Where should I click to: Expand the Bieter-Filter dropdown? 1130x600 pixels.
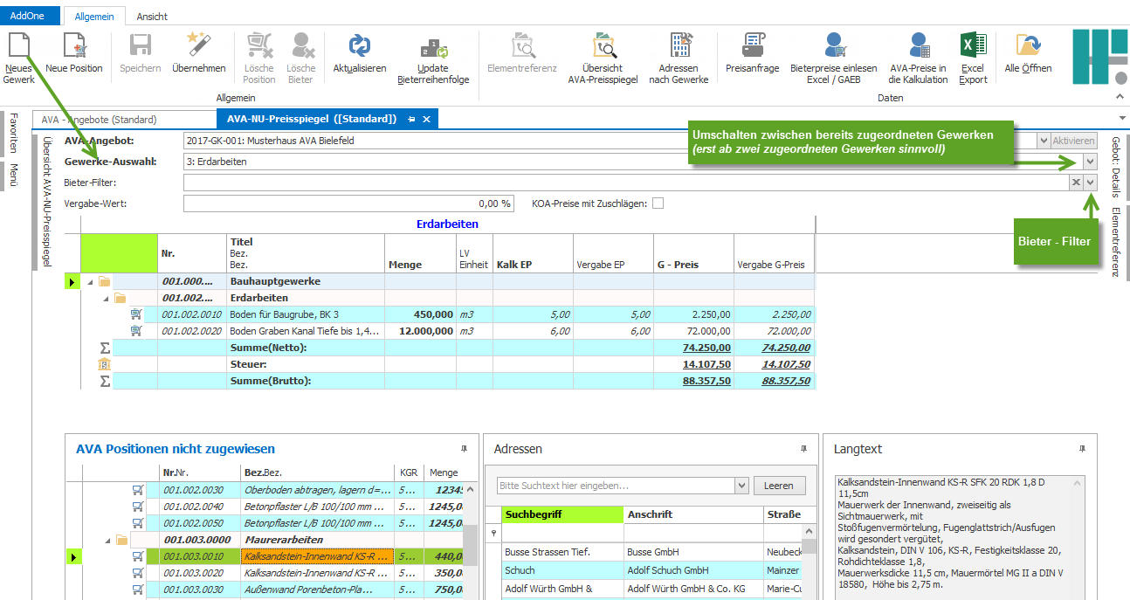tap(1090, 183)
